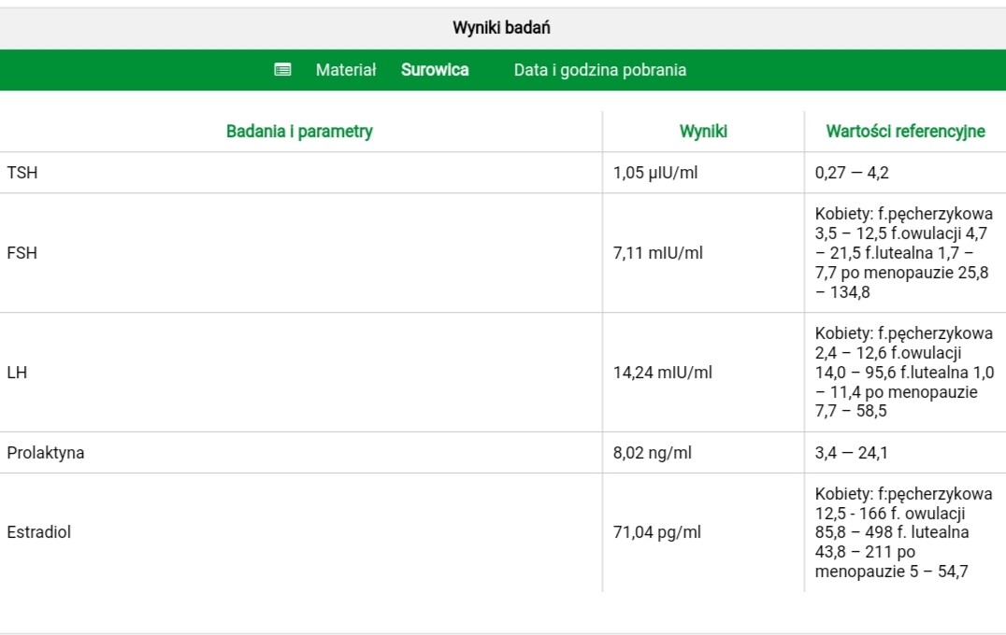Click Data i godzina pobrania label

(599, 70)
